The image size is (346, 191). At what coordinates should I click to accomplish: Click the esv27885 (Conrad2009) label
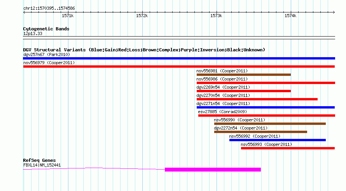[x=222, y=112]
